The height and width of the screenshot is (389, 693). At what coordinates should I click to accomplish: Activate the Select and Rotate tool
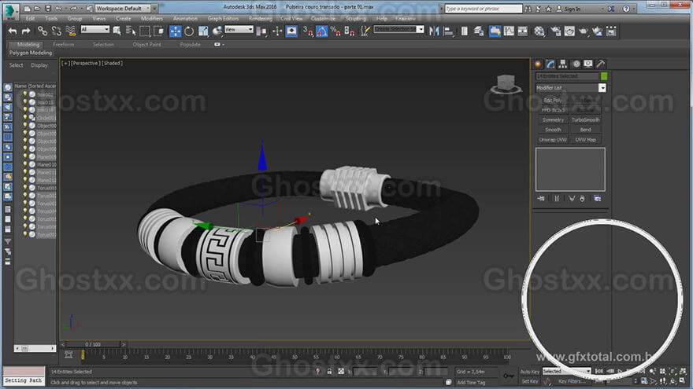[x=189, y=31]
